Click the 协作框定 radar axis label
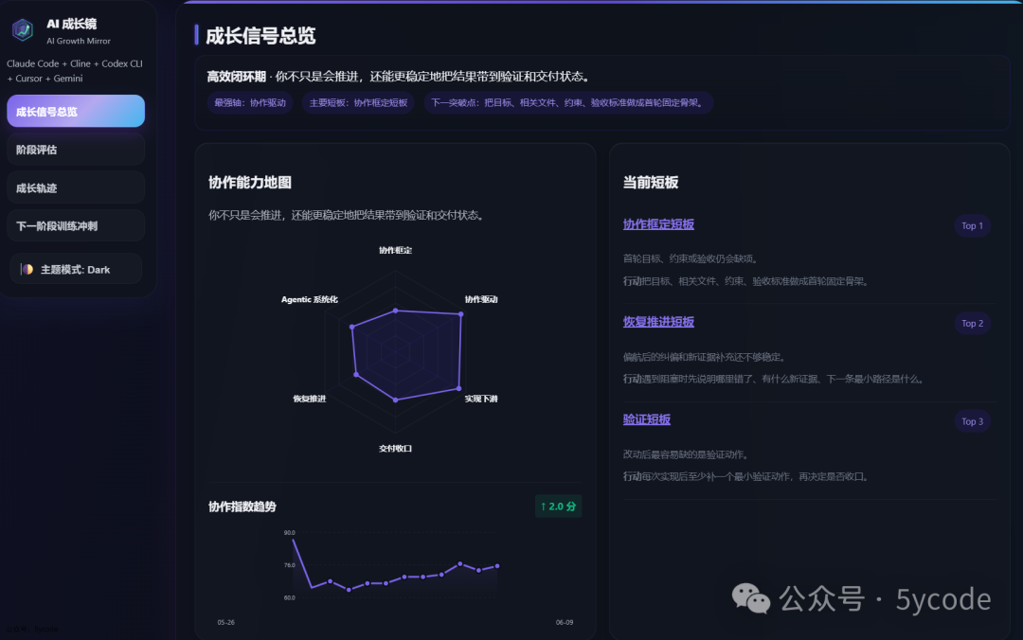This screenshot has height=640, width=1023. 395,251
